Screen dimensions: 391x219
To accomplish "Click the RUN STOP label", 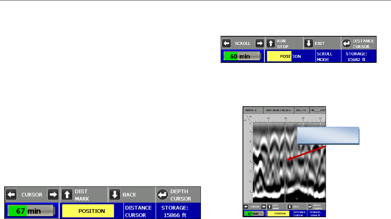I will click(282, 43).
